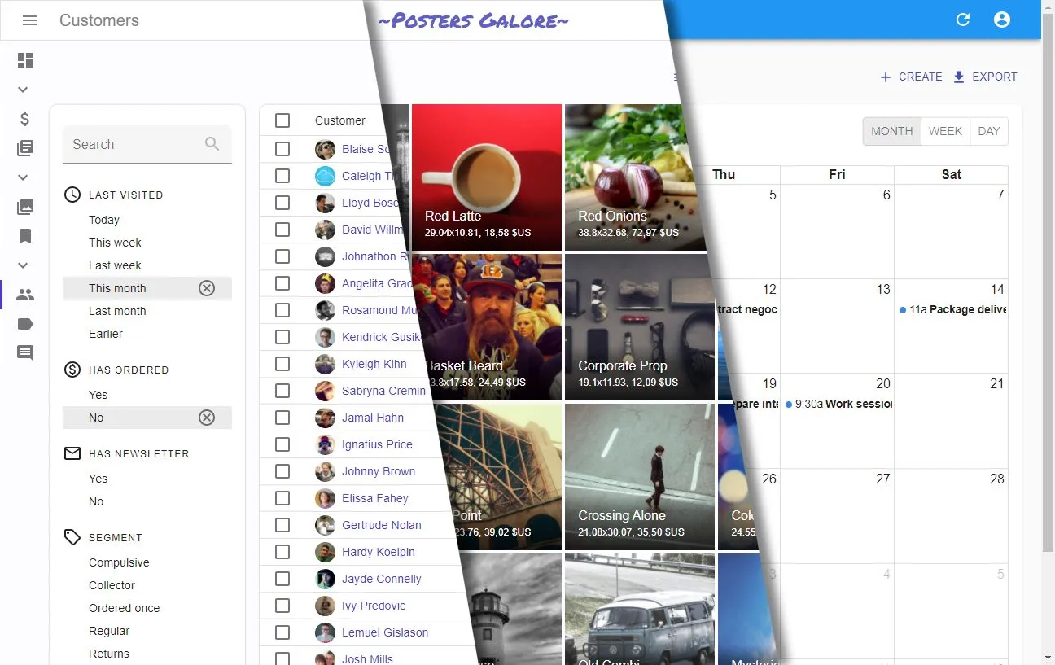Image resolution: width=1055 pixels, height=665 pixels.
Task: Click the Posters image-stack icon
Action: click(x=24, y=207)
